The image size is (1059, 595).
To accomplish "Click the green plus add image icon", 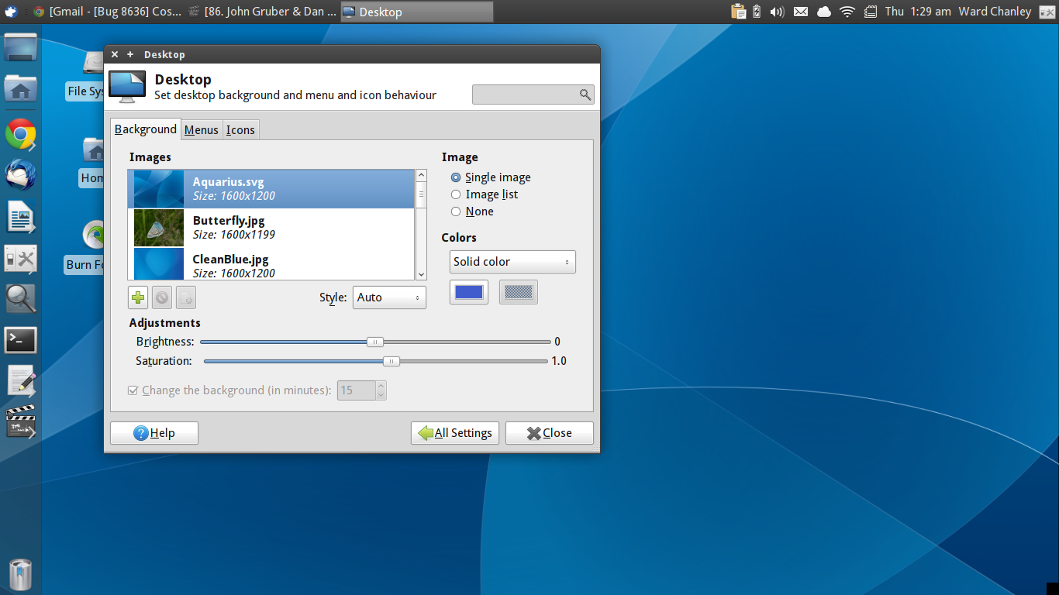I will [139, 297].
